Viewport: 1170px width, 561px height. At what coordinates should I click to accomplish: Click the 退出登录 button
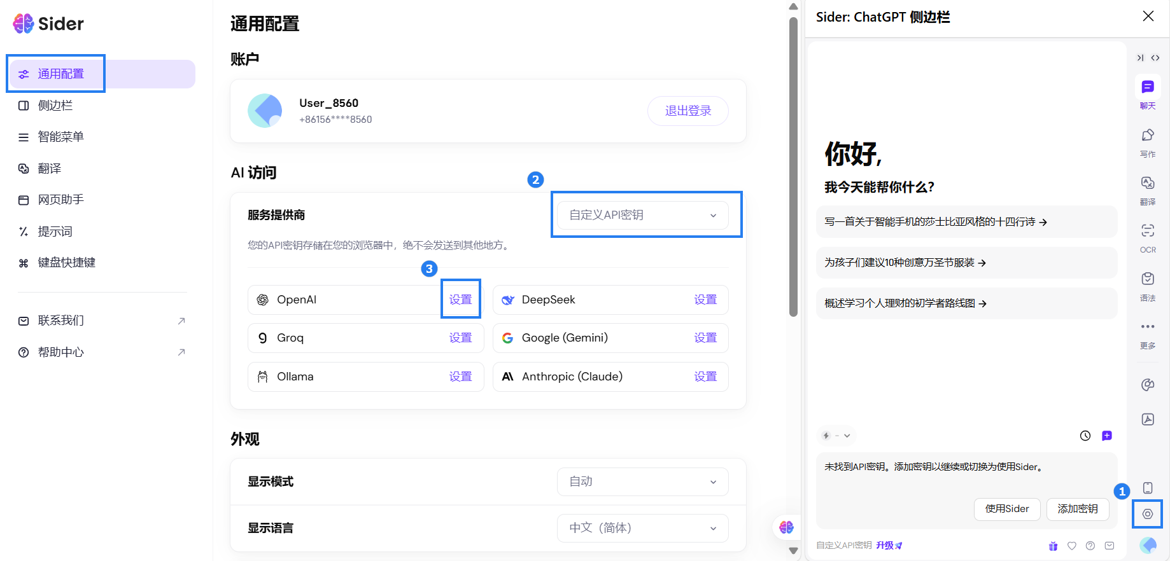[x=687, y=111]
